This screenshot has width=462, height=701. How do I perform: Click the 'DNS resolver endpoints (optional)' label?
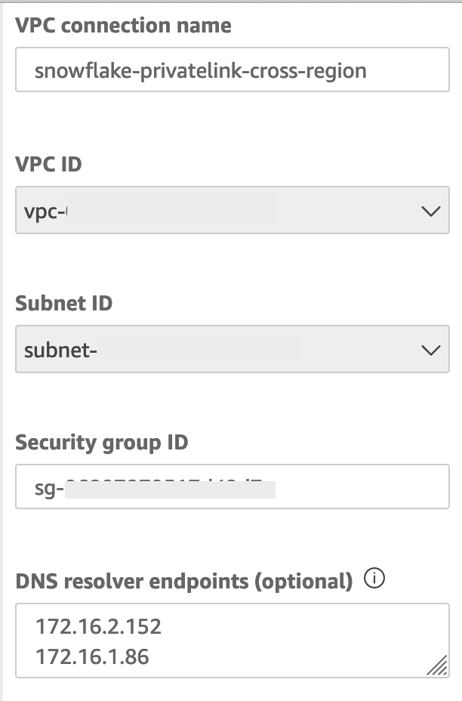183,581
